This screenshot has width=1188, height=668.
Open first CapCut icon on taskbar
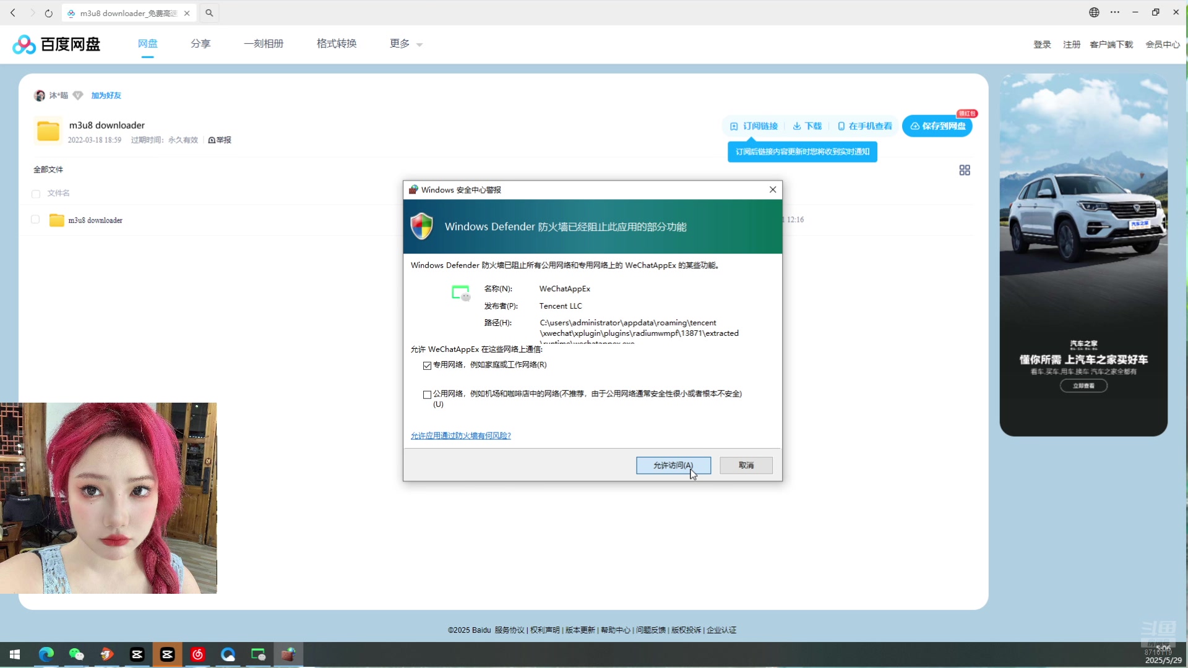tap(137, 654)
